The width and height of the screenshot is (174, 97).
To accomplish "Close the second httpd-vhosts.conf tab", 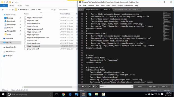I will pyautogui.click(x=138, y=10).
